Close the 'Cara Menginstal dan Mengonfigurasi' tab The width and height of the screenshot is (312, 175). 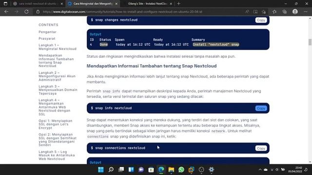pos(117,3)
